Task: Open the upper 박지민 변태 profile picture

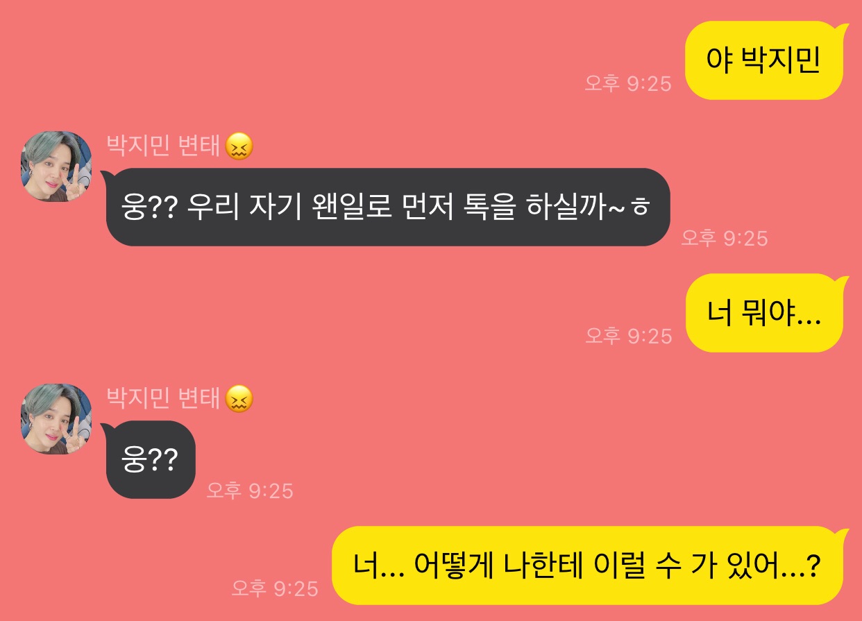Action: coord(56,167)
